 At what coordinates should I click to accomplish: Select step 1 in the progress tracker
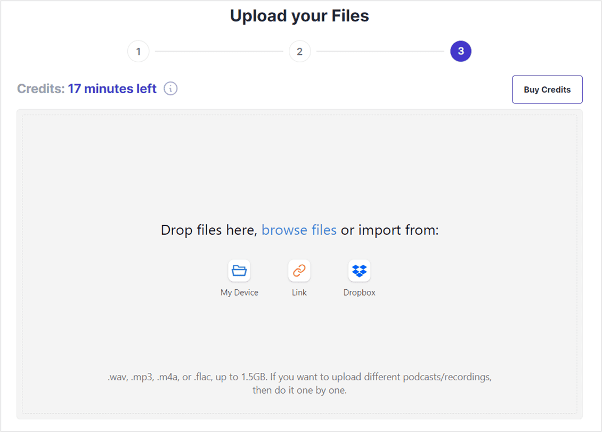point(138,51)
